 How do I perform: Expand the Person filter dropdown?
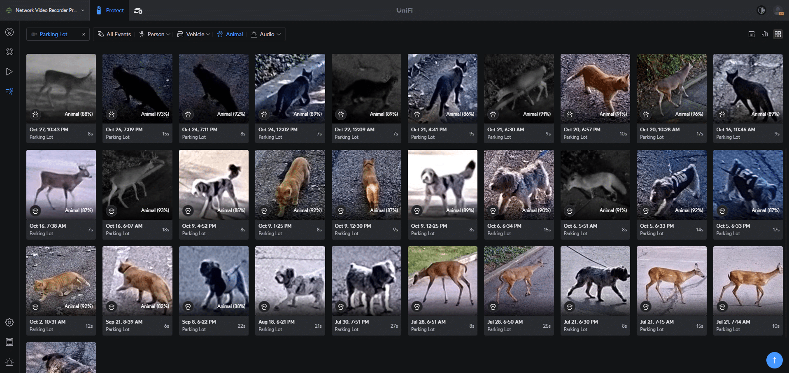pos(154,34)
